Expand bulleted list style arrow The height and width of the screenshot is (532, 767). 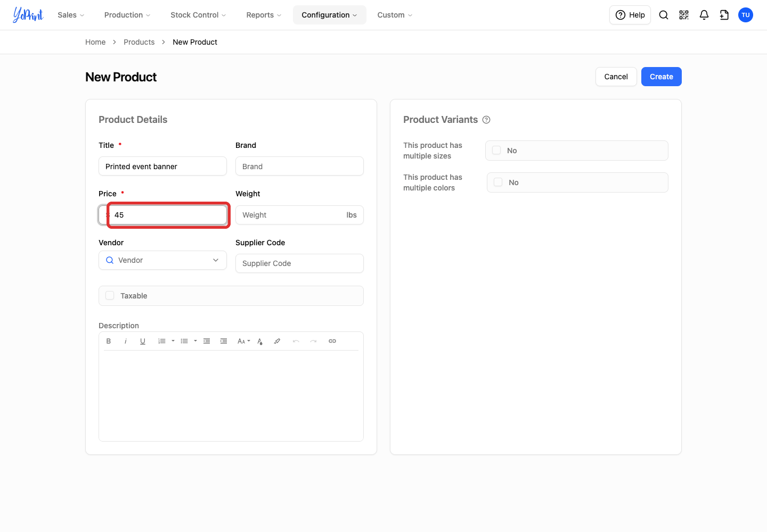pyautogui.click(x=195, y=341)
